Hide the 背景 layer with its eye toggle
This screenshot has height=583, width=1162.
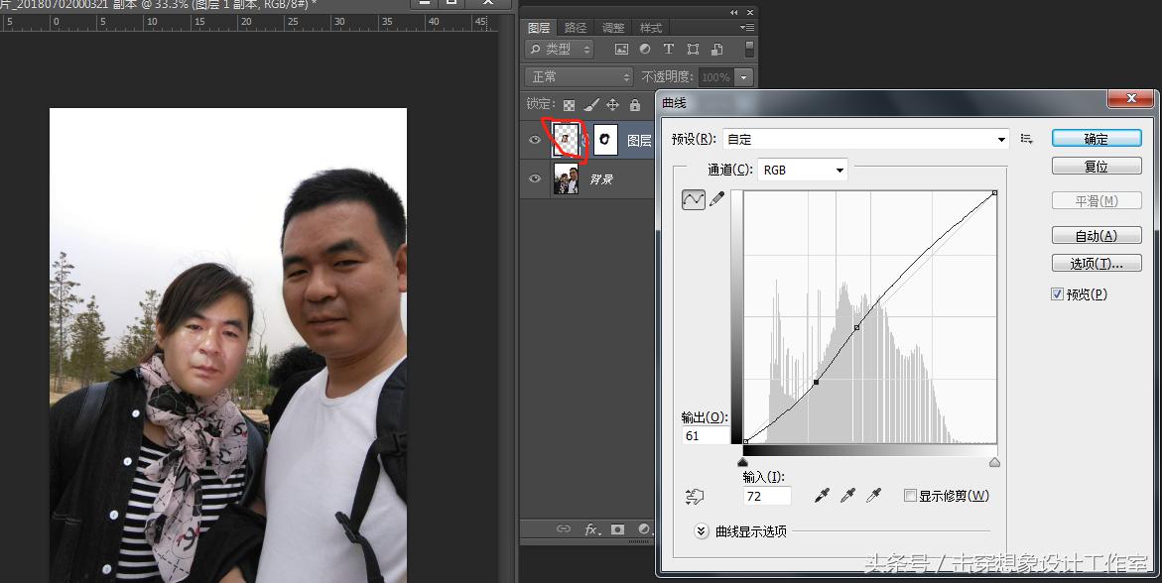click(535, 176)
